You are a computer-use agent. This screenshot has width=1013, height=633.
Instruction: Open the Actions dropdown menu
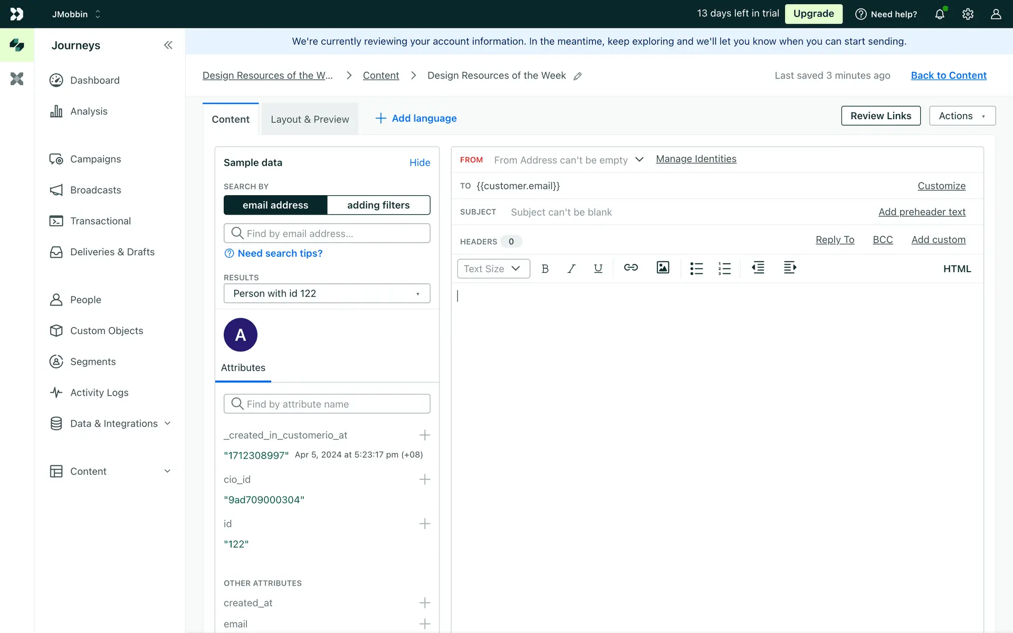[962, 116]
